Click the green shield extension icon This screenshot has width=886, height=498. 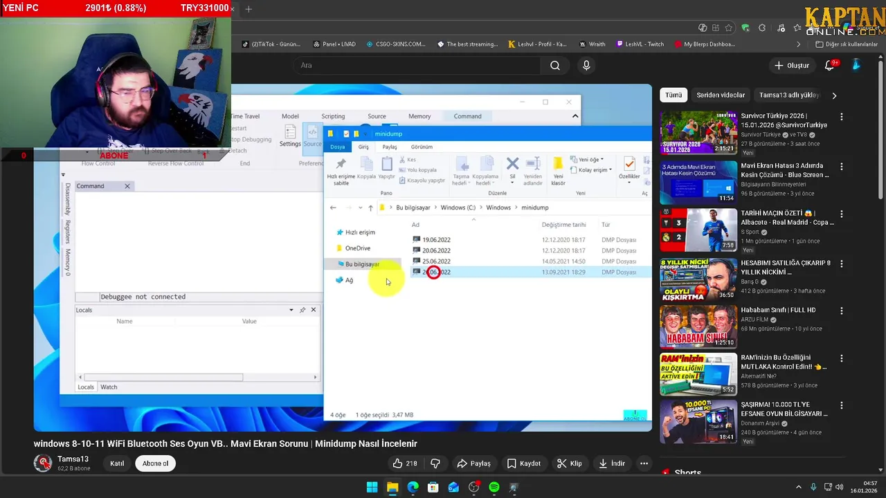tap(745, 28)
